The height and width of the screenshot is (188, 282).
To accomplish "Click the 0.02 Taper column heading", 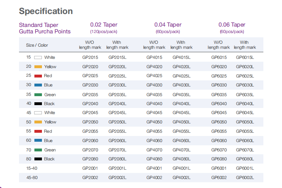I will 104,25.
